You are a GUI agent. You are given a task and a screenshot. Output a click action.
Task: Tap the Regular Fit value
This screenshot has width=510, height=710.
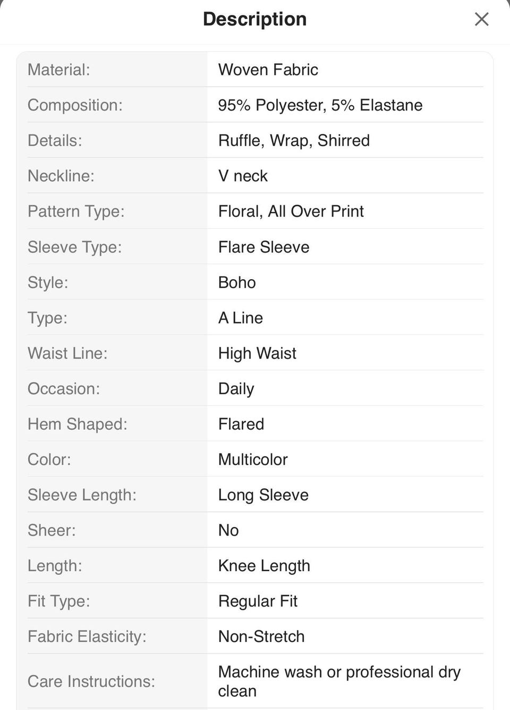click(x=258, y=602)
